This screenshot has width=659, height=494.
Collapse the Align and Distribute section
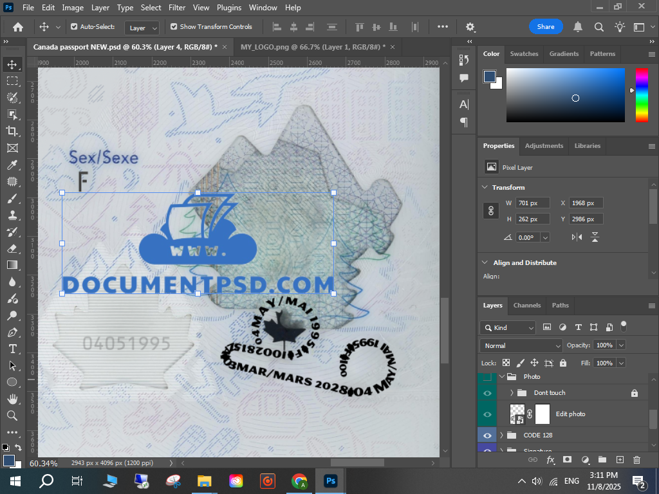point(485,262)
